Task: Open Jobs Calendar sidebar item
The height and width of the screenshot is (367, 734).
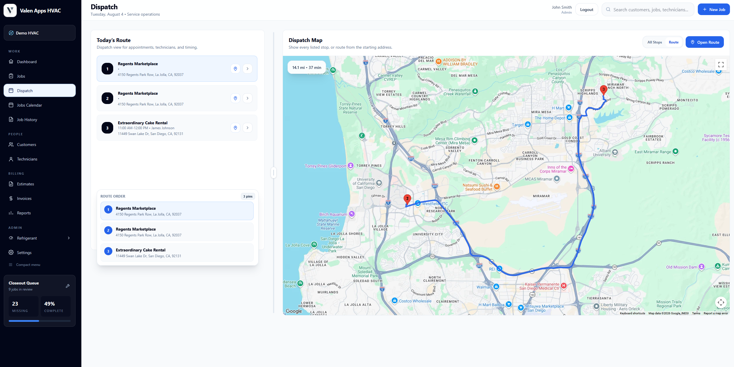Action: click(40, 105)
